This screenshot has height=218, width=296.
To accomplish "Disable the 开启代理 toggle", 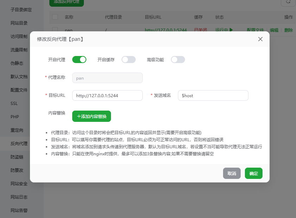I will click(79, 60).
